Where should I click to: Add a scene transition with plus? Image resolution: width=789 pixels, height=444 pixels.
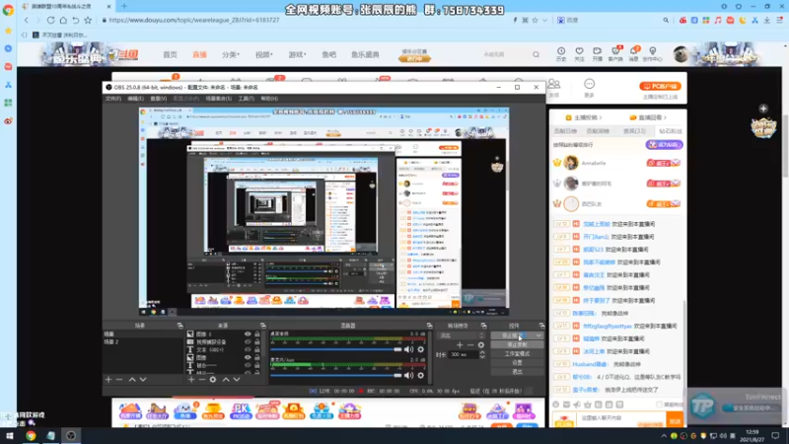(x=460, y=344)
